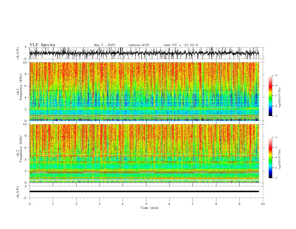This screenshot has width=296, height=229.
Task: Click the time axis tick label '3'
Action: 99,204
